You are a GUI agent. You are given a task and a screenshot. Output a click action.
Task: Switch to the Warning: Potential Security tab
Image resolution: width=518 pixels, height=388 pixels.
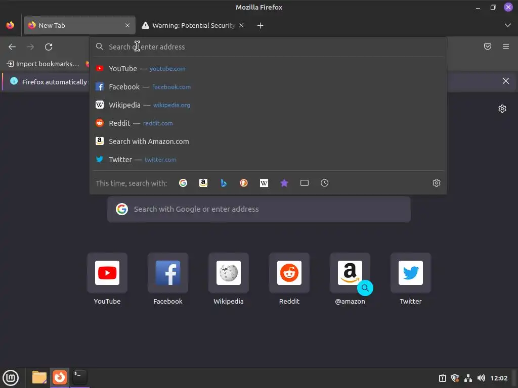click(193, 25)
